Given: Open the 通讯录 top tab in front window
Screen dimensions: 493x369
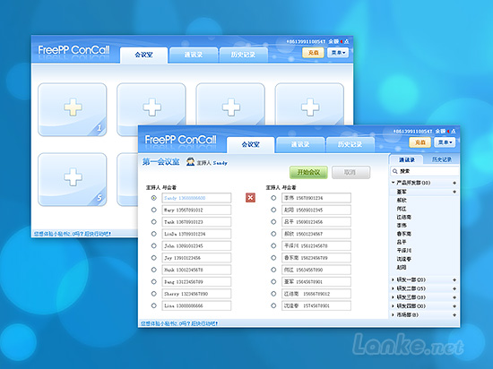Looking at the screenshot, I should [x=300, y=145].
